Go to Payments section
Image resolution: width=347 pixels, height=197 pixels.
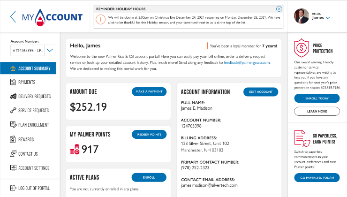click(26, 82)
